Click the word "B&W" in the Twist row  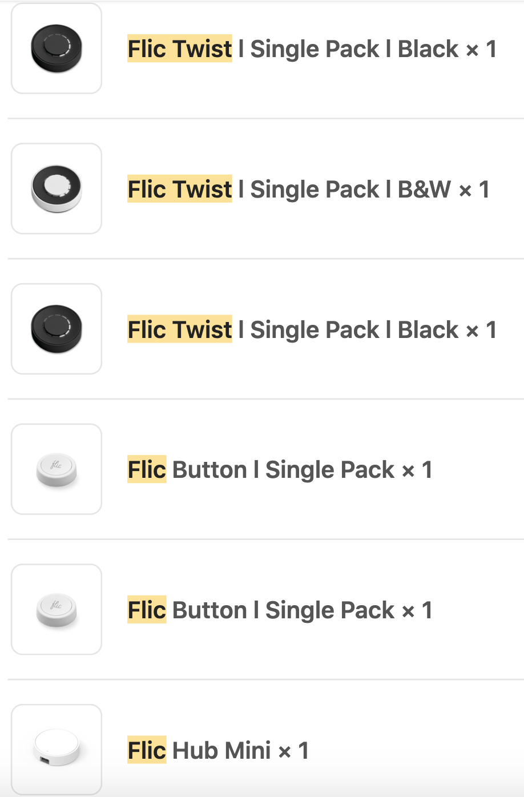424,190
